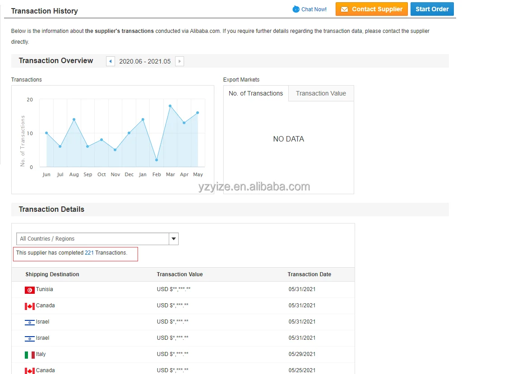The width and height of the screenshot is (508, 374).
Task: Click the 221 transactions count link
Action: [89, 253]
